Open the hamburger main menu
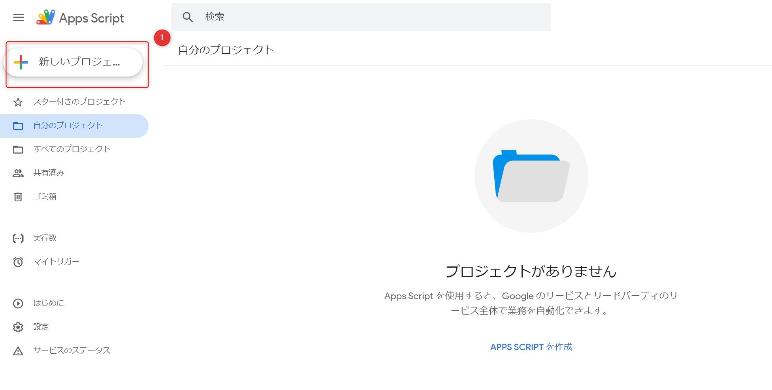Image resolution: width=772 pixels, height=390 pixels. click(x=19, y=18)
